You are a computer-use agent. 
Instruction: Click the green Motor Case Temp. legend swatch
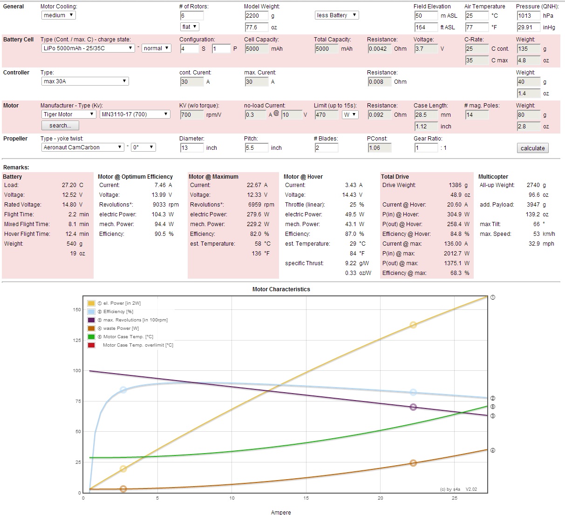(x=91, y=337)
